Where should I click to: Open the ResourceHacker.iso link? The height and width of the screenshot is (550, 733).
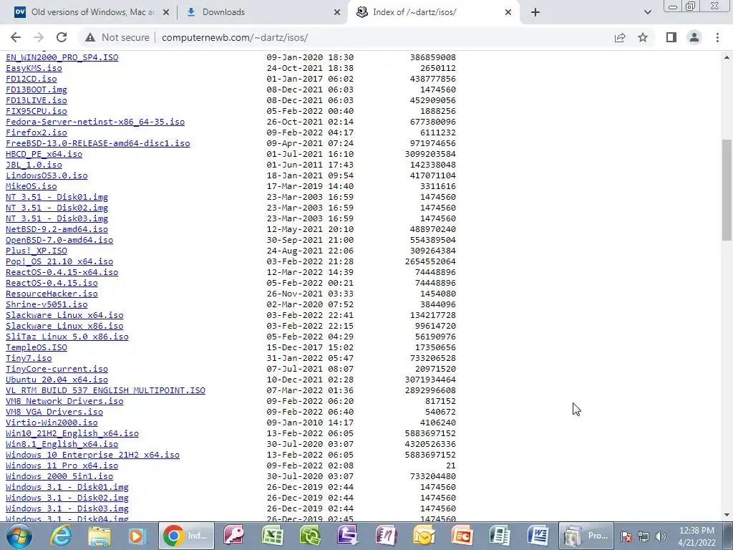pyautogui.click(x=52, y=294)
